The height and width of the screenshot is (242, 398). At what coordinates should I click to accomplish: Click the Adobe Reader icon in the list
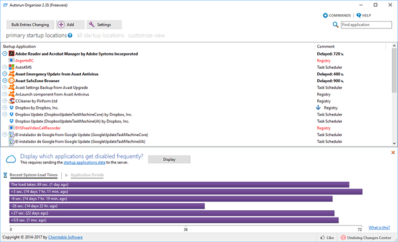coord(11,53)
